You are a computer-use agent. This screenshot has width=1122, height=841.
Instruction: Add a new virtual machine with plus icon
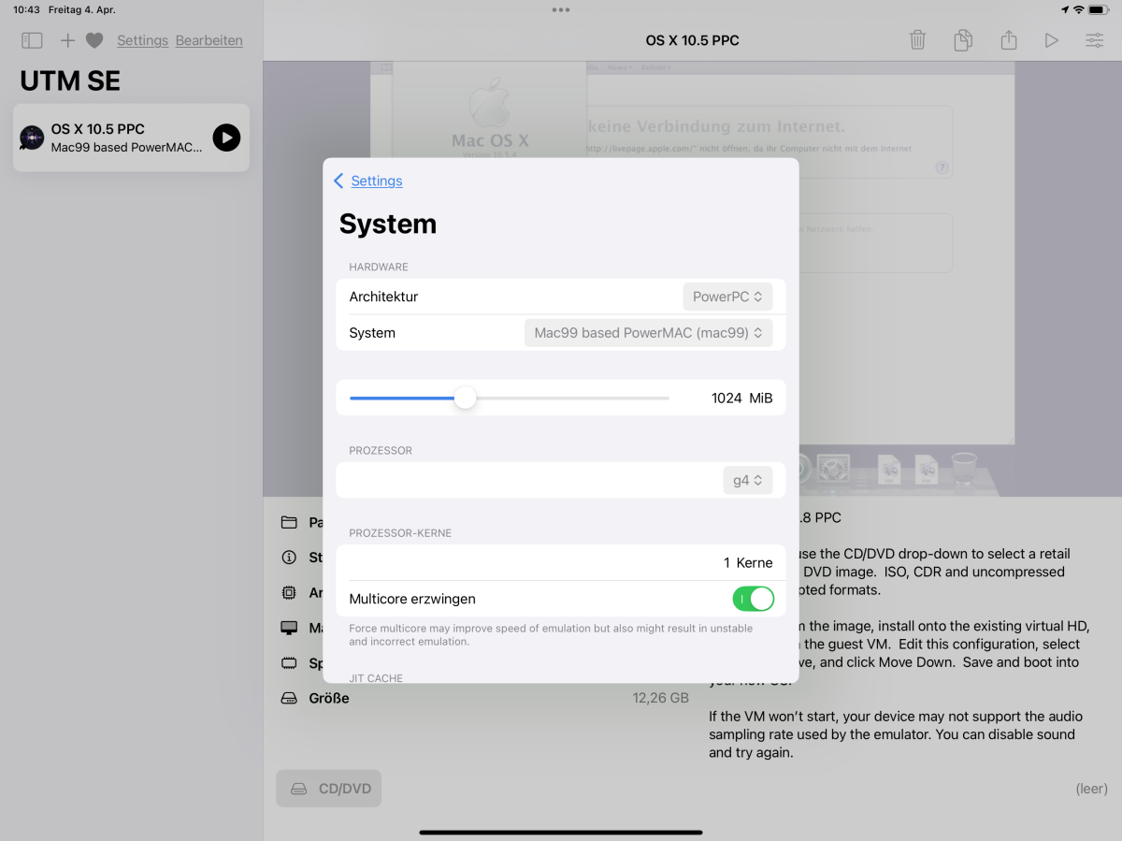click(x=67, y=40)
